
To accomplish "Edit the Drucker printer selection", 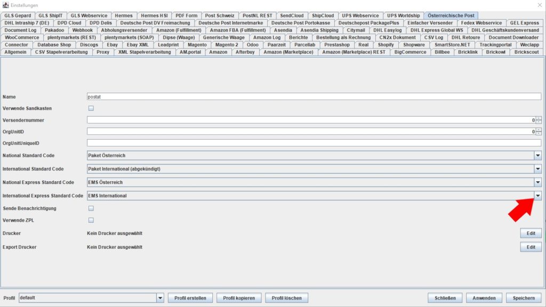I will [x=531, y=233].
